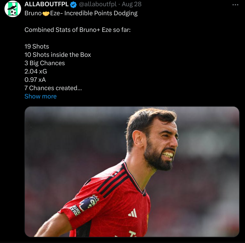Open the ALLABOUTFPL profile avatar
The width and height of the screenshot is (245, 243).
click(x=13, y=9)
